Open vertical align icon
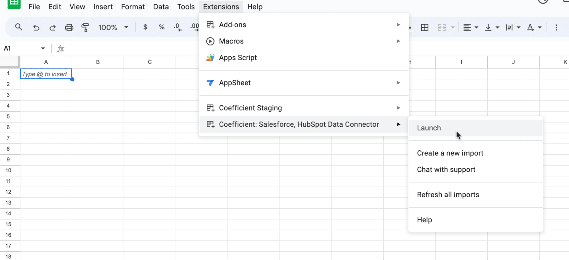 [x=488, y=28]
